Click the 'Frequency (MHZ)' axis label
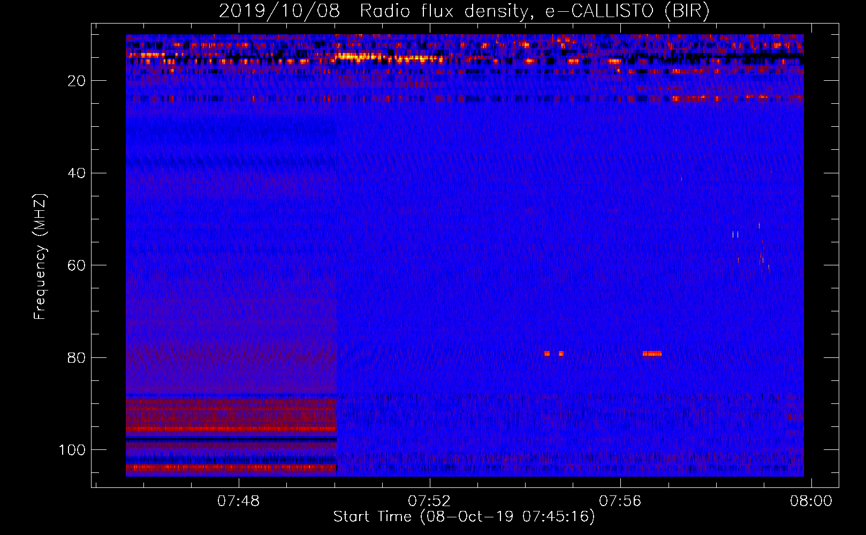Image resolution: width=866 pixels, height=535 pixels. pyautogui.click(x=40, y=257)
